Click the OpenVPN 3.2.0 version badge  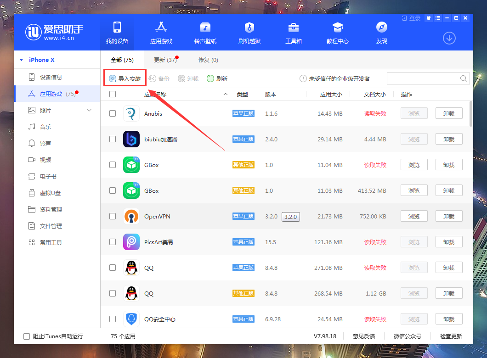click(x=291, y=217)
